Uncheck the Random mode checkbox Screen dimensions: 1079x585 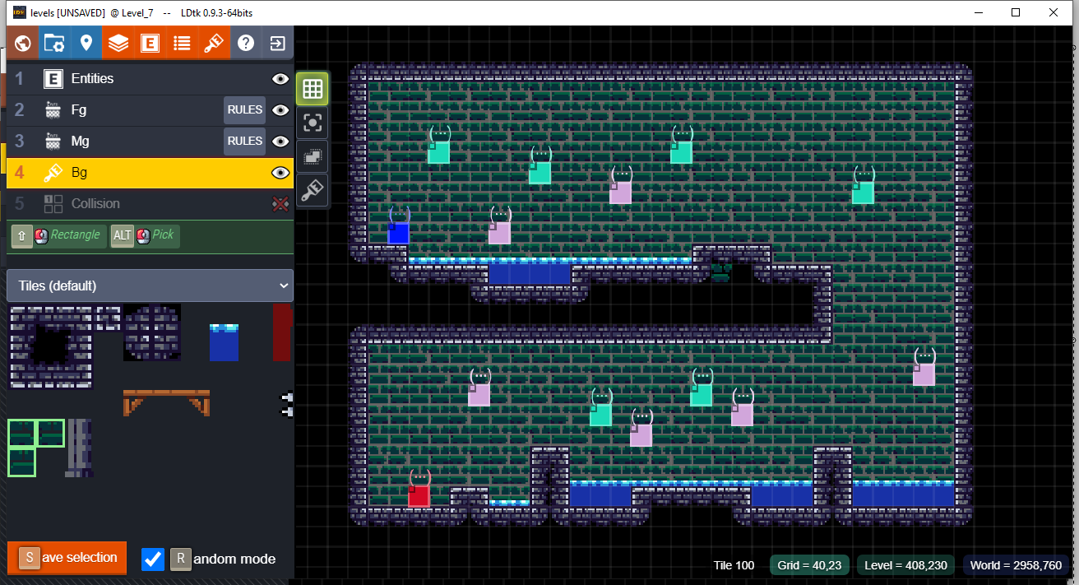point(153,559)
